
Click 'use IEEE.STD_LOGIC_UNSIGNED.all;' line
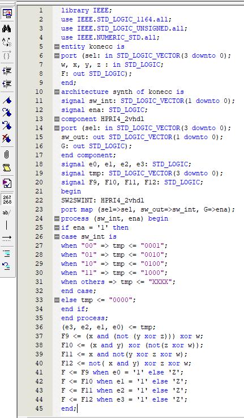click(124, 28)
